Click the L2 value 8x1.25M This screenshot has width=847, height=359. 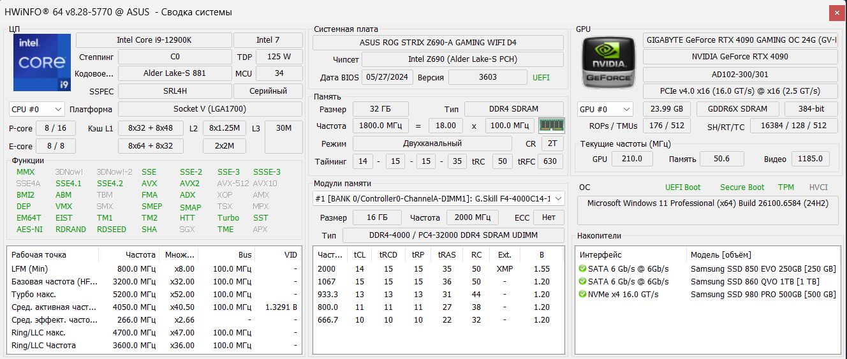tap(225, 128)
